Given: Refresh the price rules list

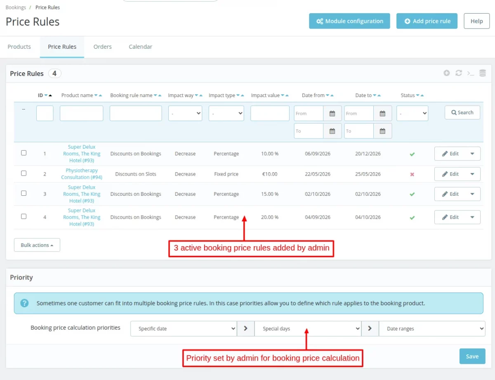Looking at the screenshot, I should click(x=458, y=73).
